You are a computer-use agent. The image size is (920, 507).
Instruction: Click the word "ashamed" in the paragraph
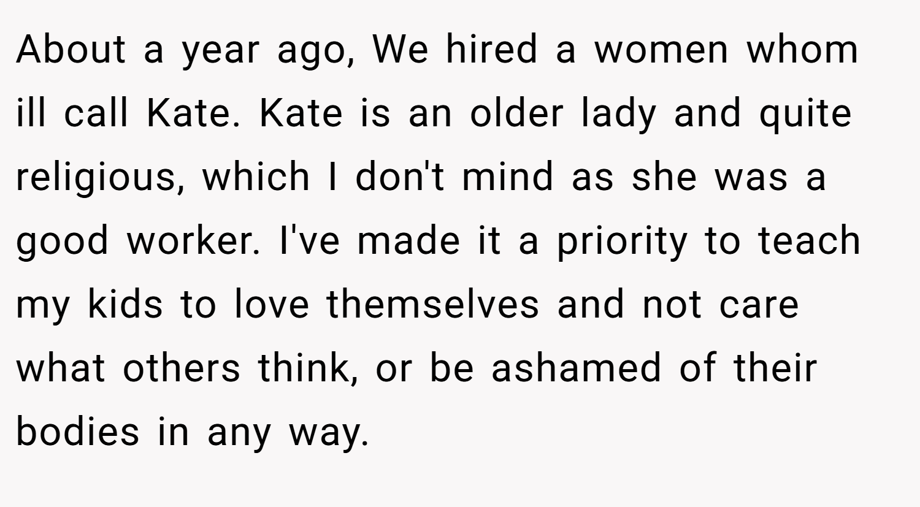click(x=576, y=367)
